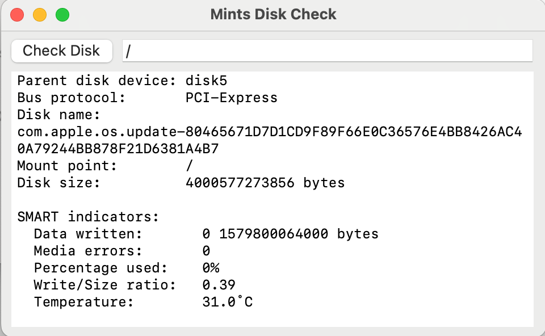Click the 'Media errors:' label
This screenshot has width=545, height=336.
(88, 251)
